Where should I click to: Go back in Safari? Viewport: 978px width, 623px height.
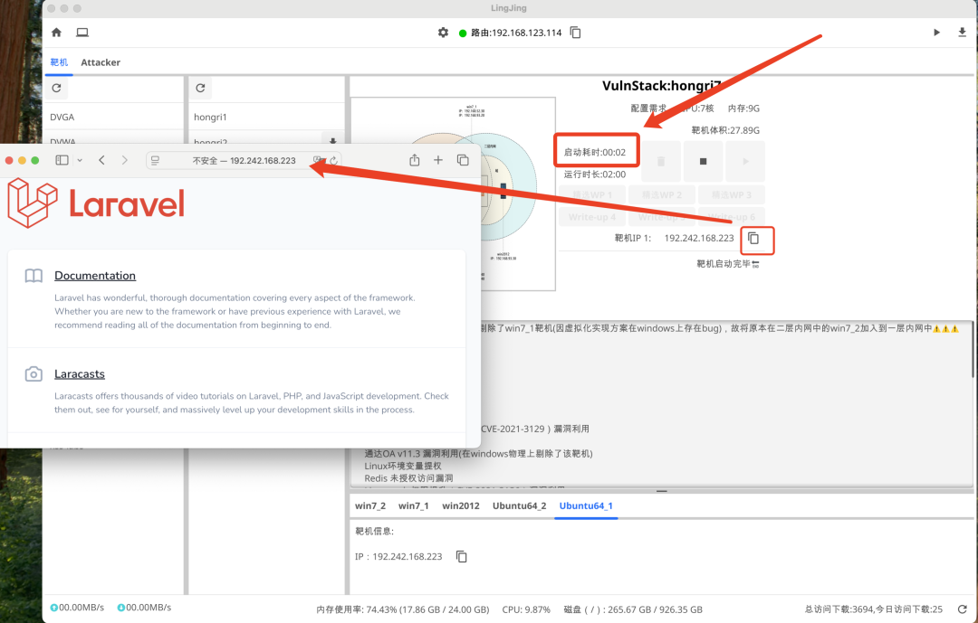(101, 160)
